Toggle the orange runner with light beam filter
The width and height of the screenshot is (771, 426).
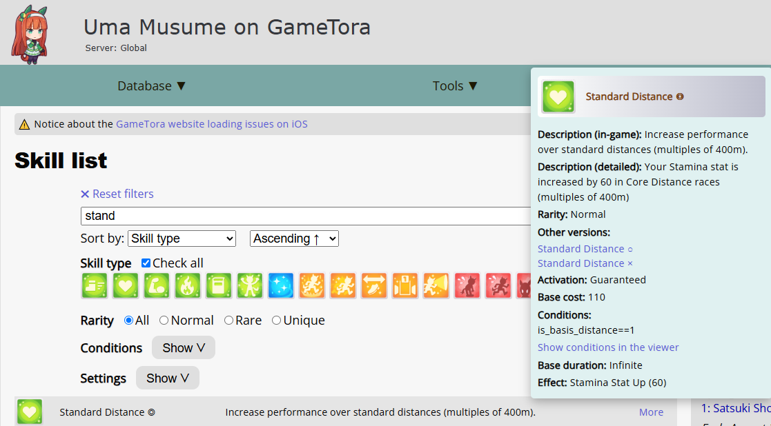pyautogui.click(x=436, y=285)
